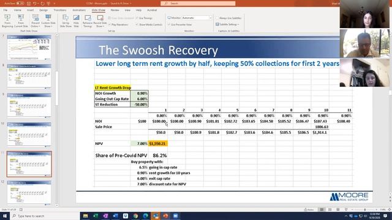Toggle the AutoSave switch
Image resolution: width=392 pixels, height=220 pixels.
[20, 4]
